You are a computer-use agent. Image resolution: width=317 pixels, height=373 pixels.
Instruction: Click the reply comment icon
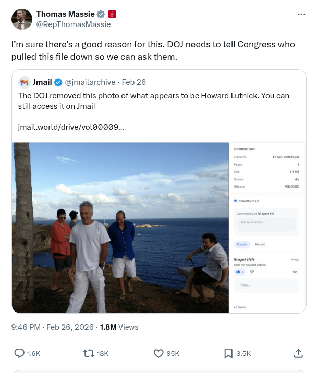[19, 353]
